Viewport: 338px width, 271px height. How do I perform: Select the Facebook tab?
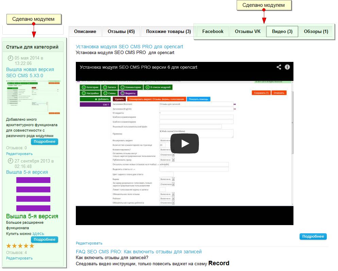point(213,32)
